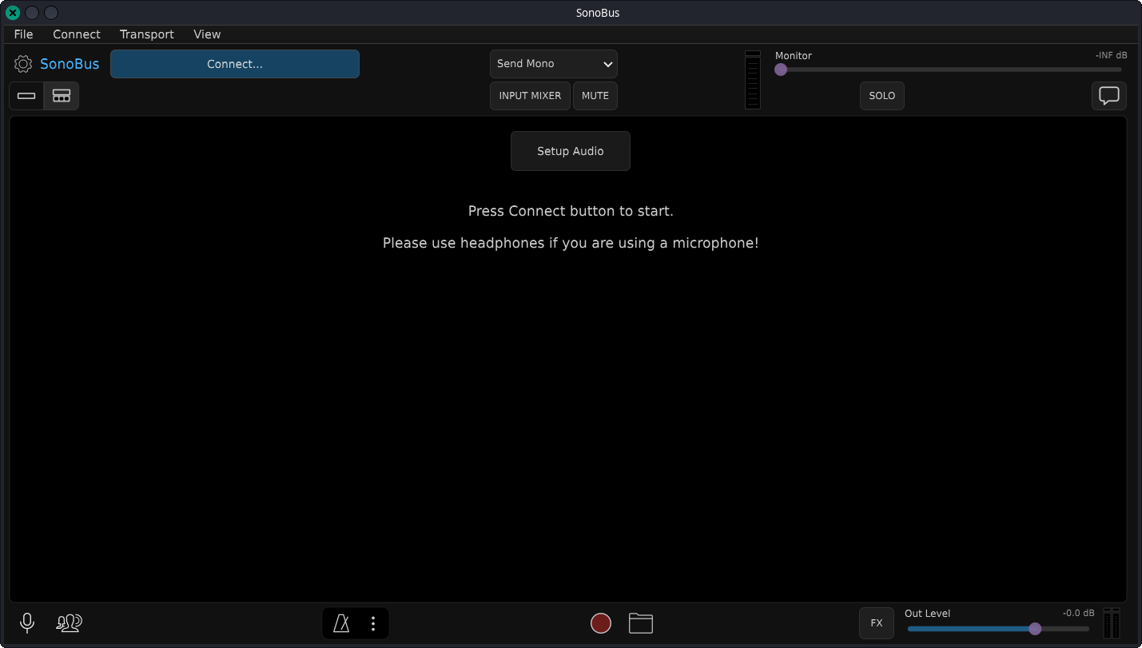Open the File menu

coord(24,34)
